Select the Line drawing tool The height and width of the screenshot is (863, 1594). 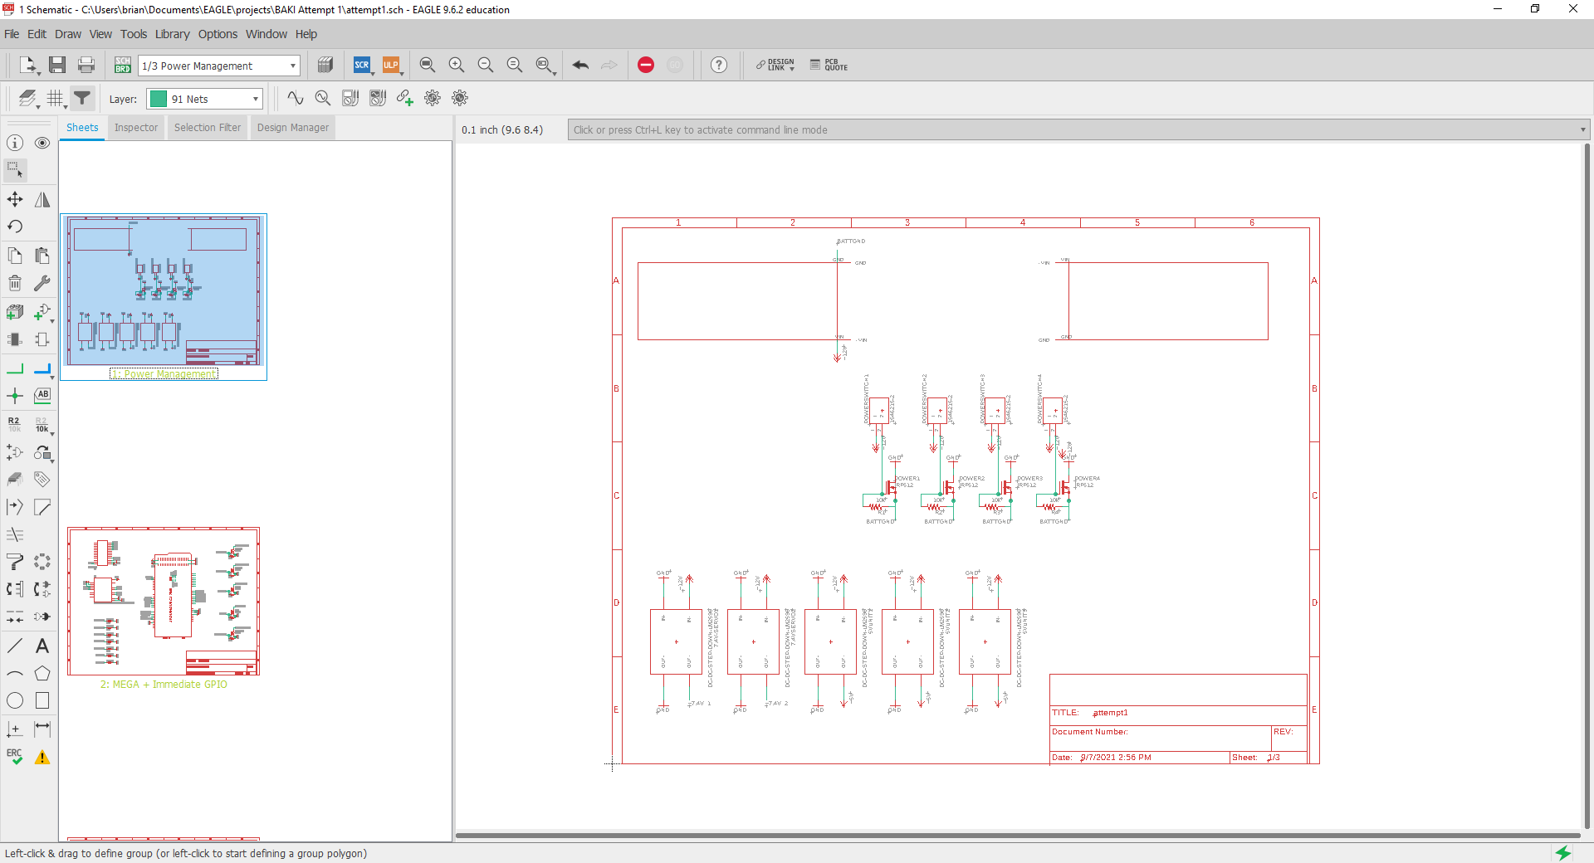point(15,646)
